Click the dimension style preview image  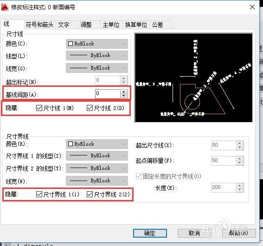point(194,78)
